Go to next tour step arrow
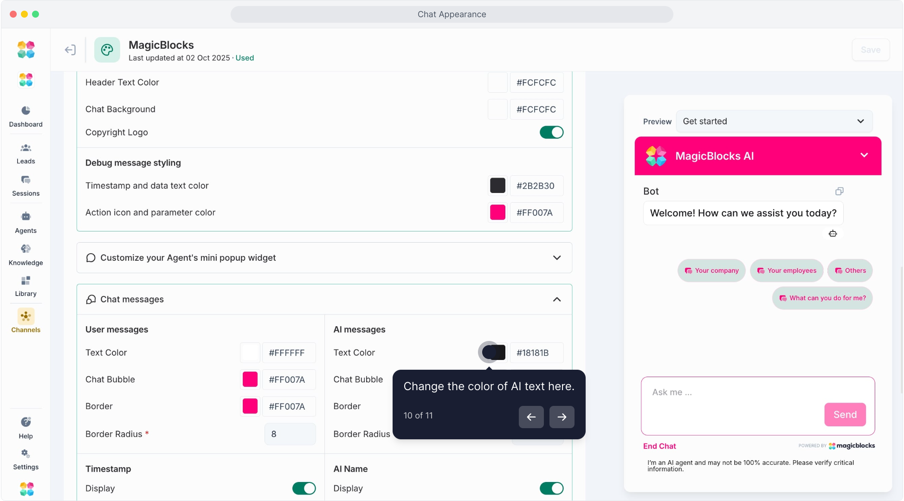The image size is (904, 501). 562,417
